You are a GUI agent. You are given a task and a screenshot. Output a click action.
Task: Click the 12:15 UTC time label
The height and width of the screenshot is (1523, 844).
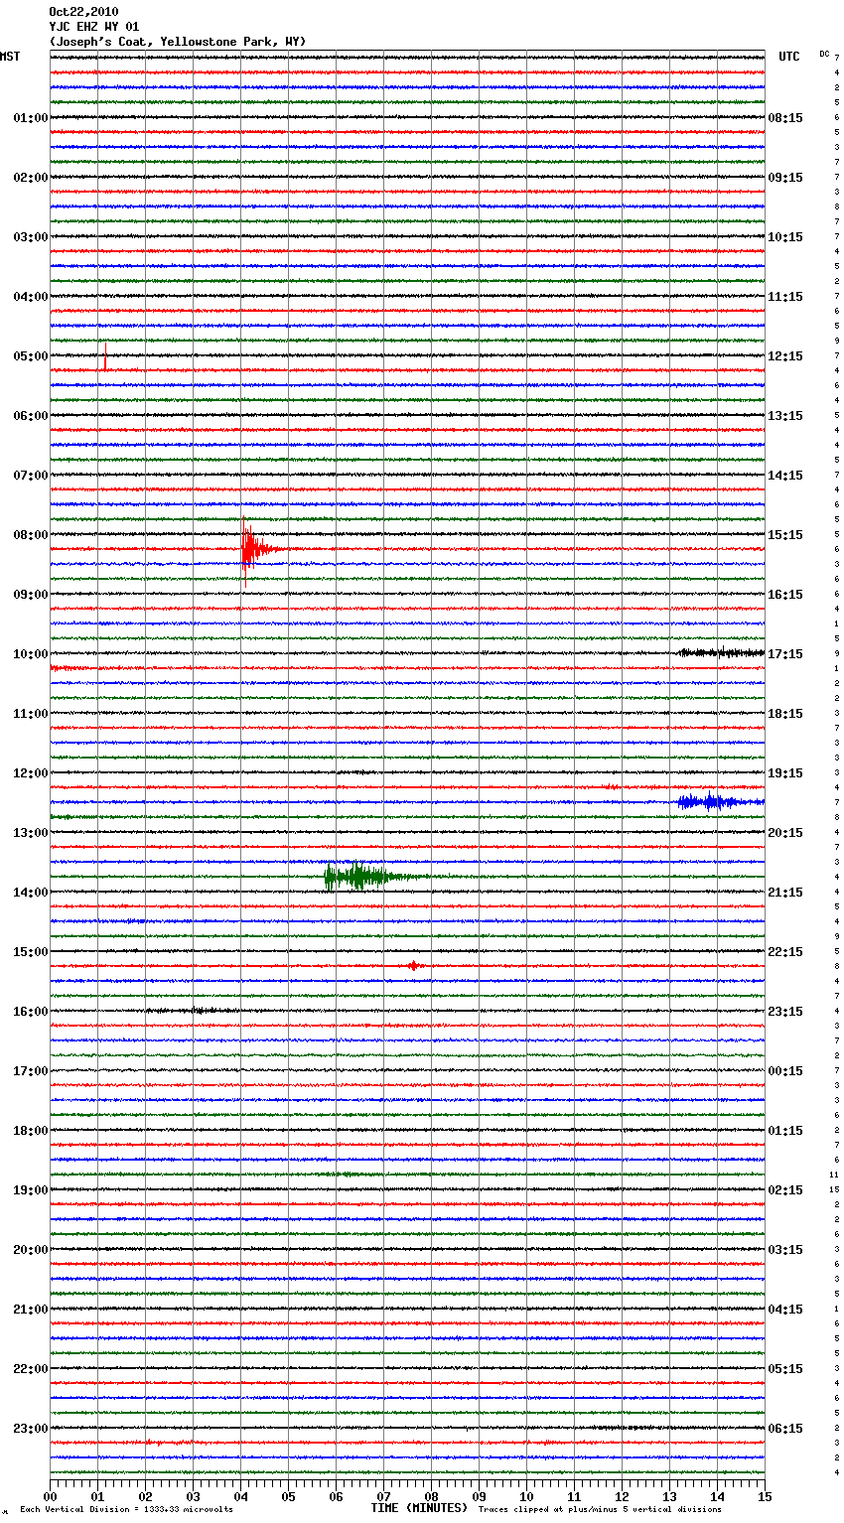tap(785, 356)
